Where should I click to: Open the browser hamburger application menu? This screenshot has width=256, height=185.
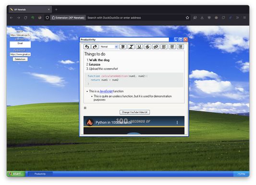coord(244,18)
